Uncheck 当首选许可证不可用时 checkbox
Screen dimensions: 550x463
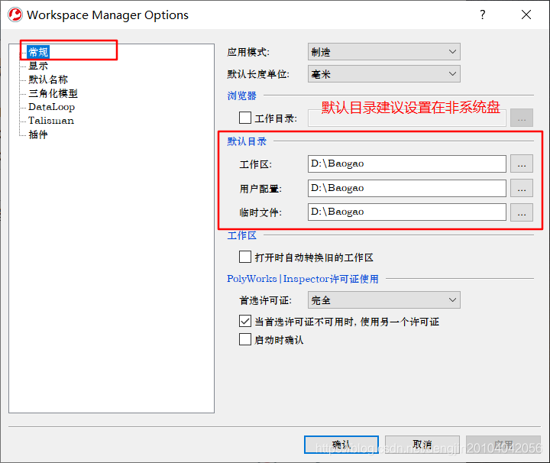[245, 321]
